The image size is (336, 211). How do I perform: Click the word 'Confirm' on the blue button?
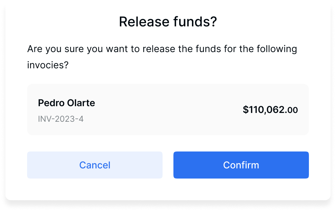point(241,165)
